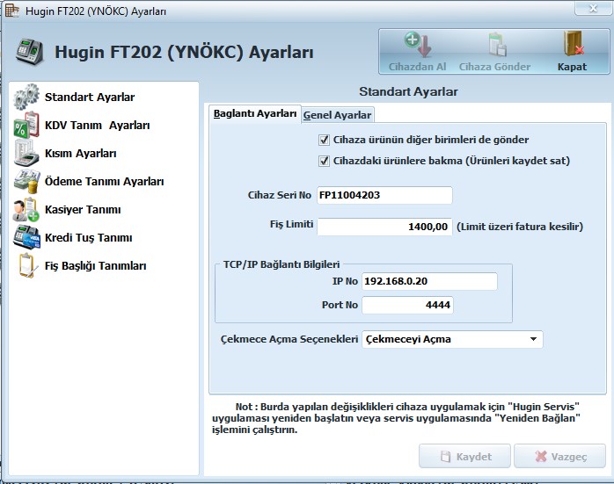Click the 'Limit üzeri fatura kesilir' note text
614x484 pixels.
(520, 227)
